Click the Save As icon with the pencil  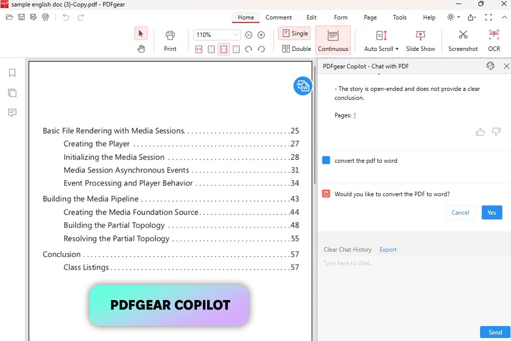(33, 17)
